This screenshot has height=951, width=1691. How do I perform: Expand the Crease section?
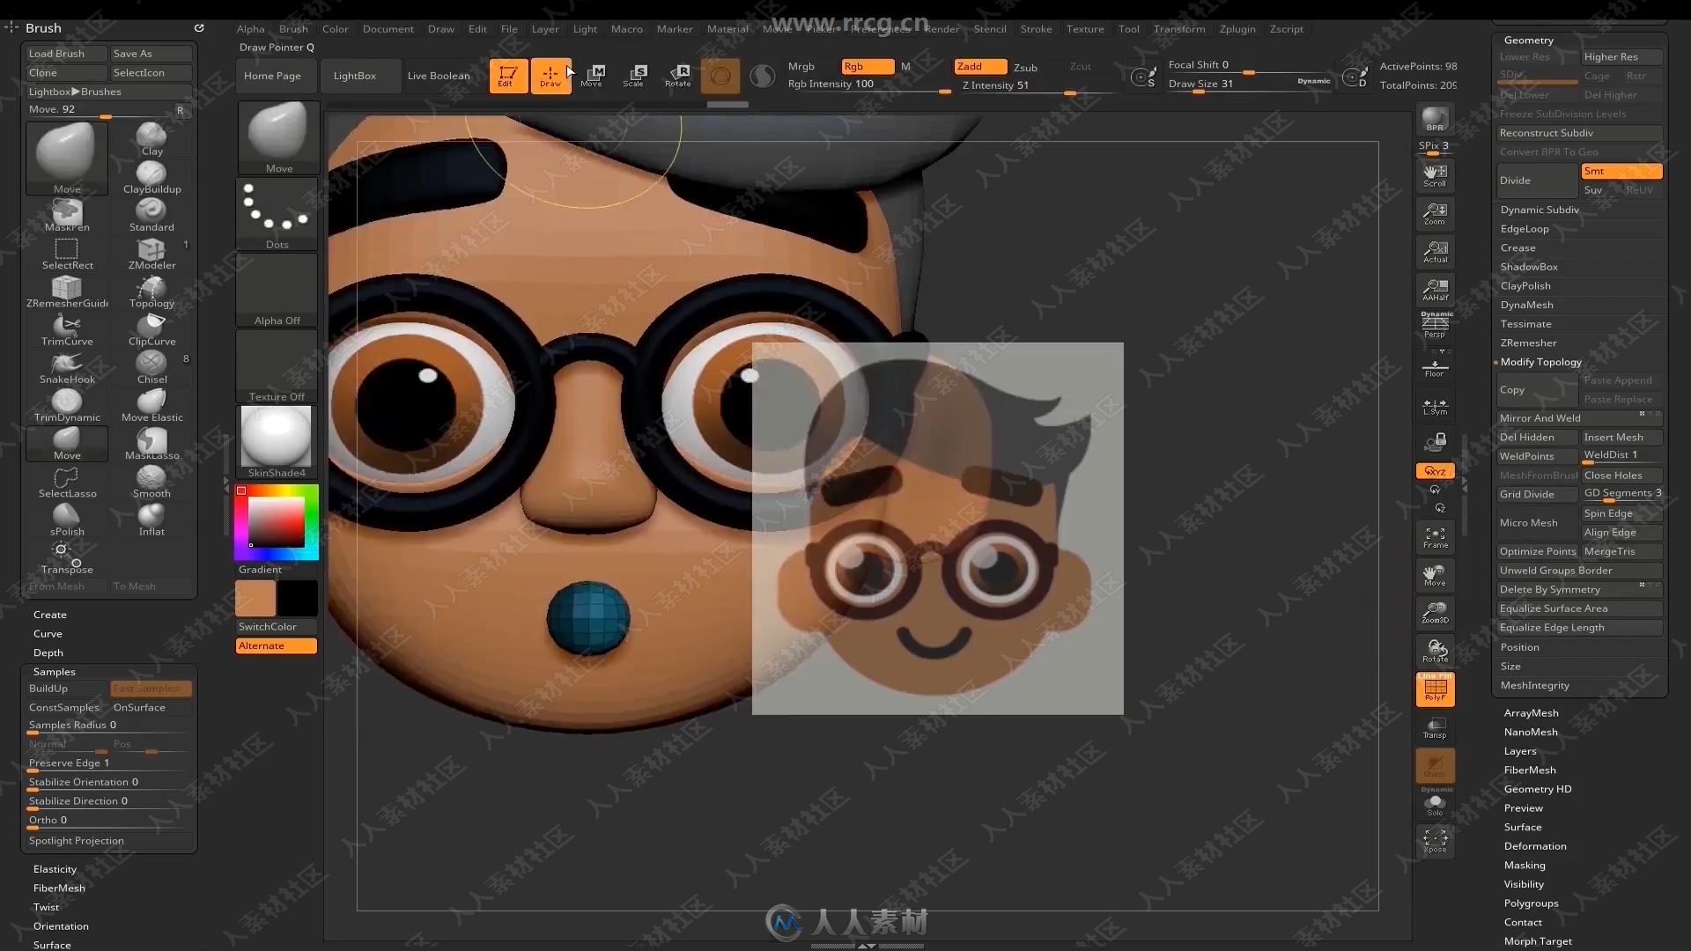click(x=1517, y=247)
